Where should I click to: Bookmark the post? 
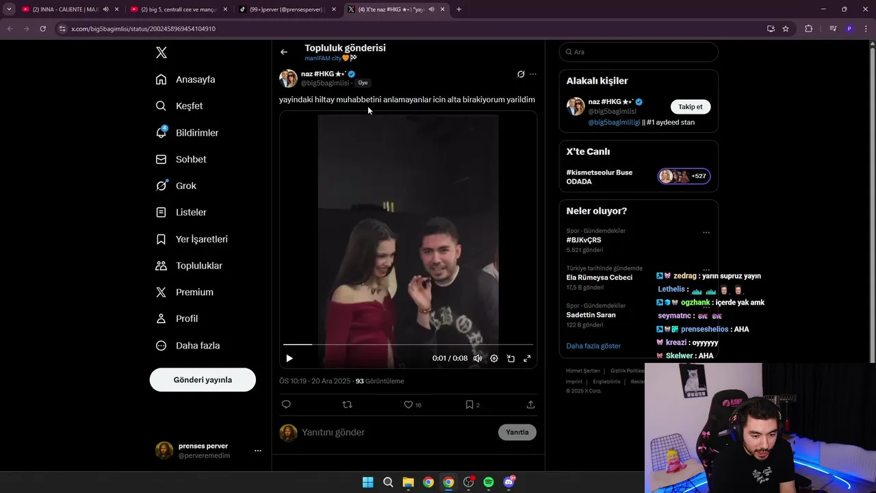469,405
